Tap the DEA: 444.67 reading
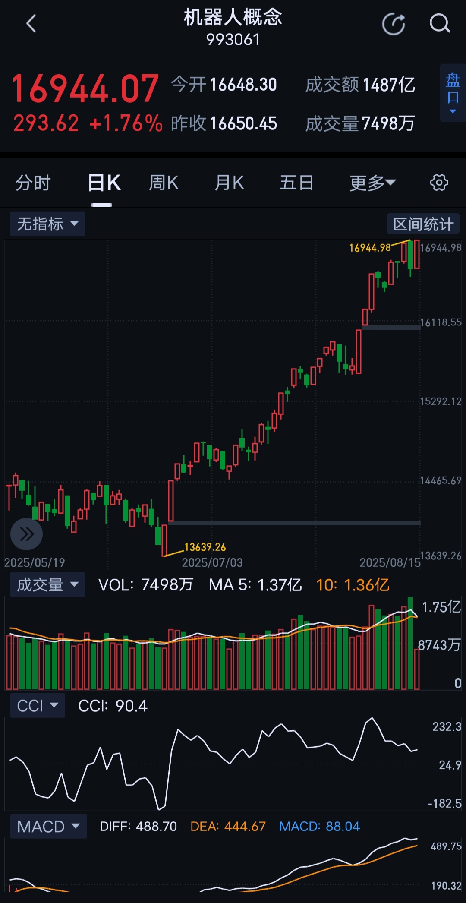Viewport: 466px width, 903px height. (x=228, y=826)
